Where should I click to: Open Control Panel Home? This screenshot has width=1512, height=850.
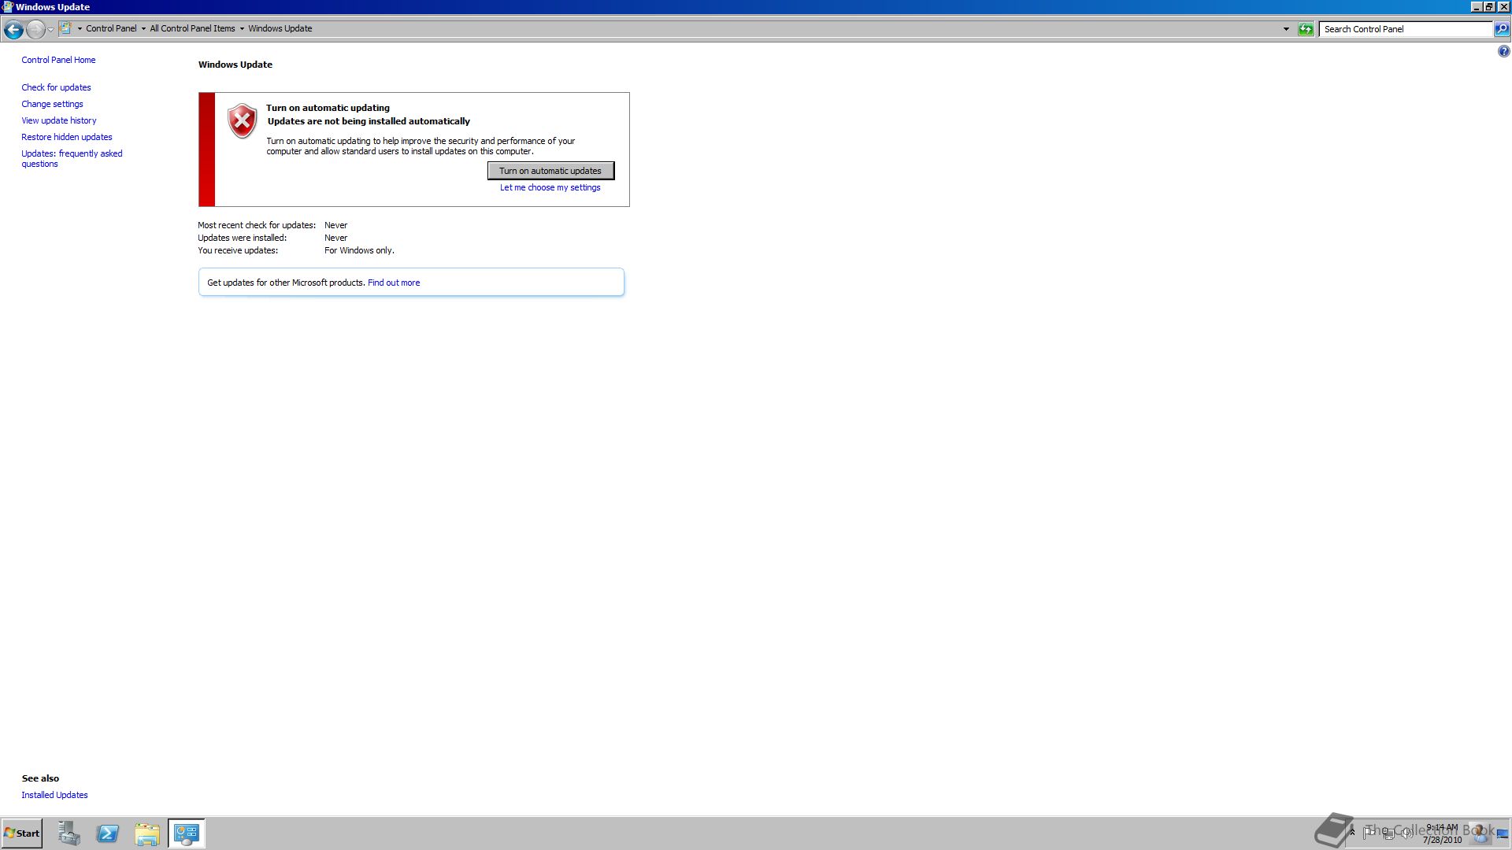point(58,60)
